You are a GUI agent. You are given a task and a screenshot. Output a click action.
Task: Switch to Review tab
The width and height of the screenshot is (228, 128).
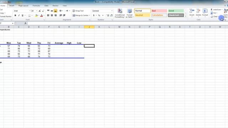(56, 6)
